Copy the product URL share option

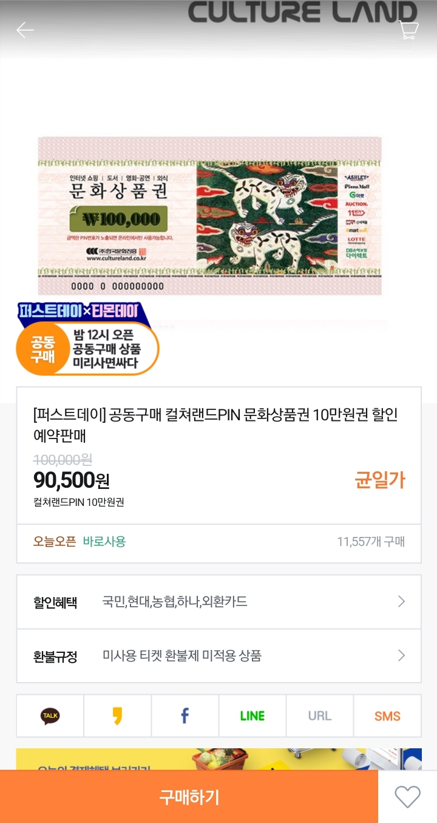(320, 716)
